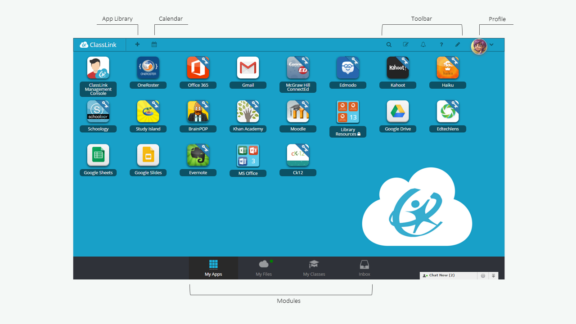
Task: Launch McGraw Hill ConnectEd
Action: (x=298, y=67)
